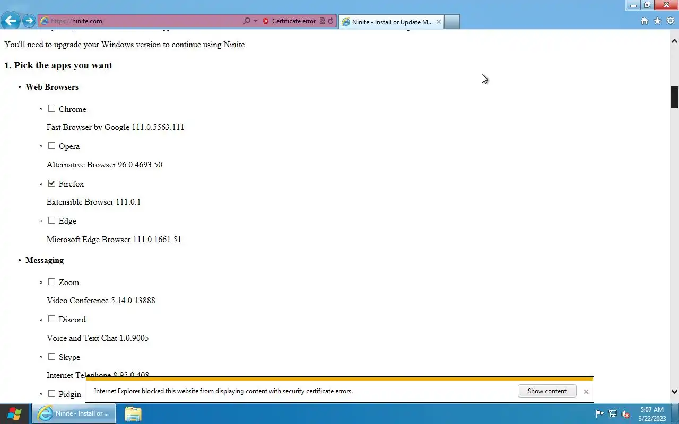Click the scrollbar down arrow
Image resolution: width=679 pixels, height=424 pixels.
(674, 392)
